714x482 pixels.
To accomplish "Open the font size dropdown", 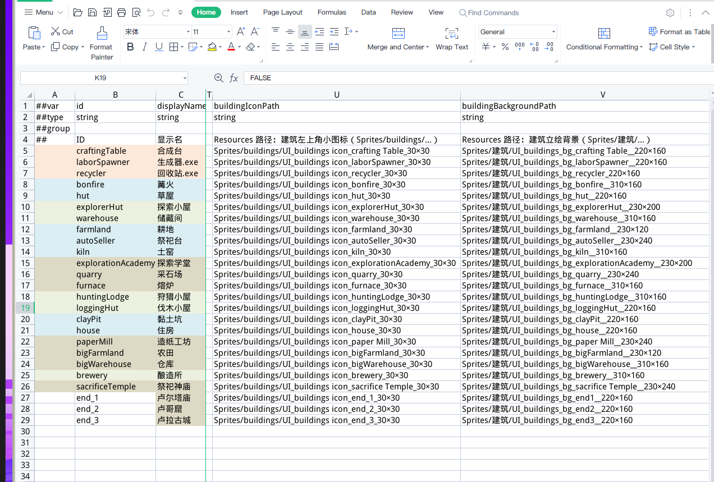I will tap(228, 32).
